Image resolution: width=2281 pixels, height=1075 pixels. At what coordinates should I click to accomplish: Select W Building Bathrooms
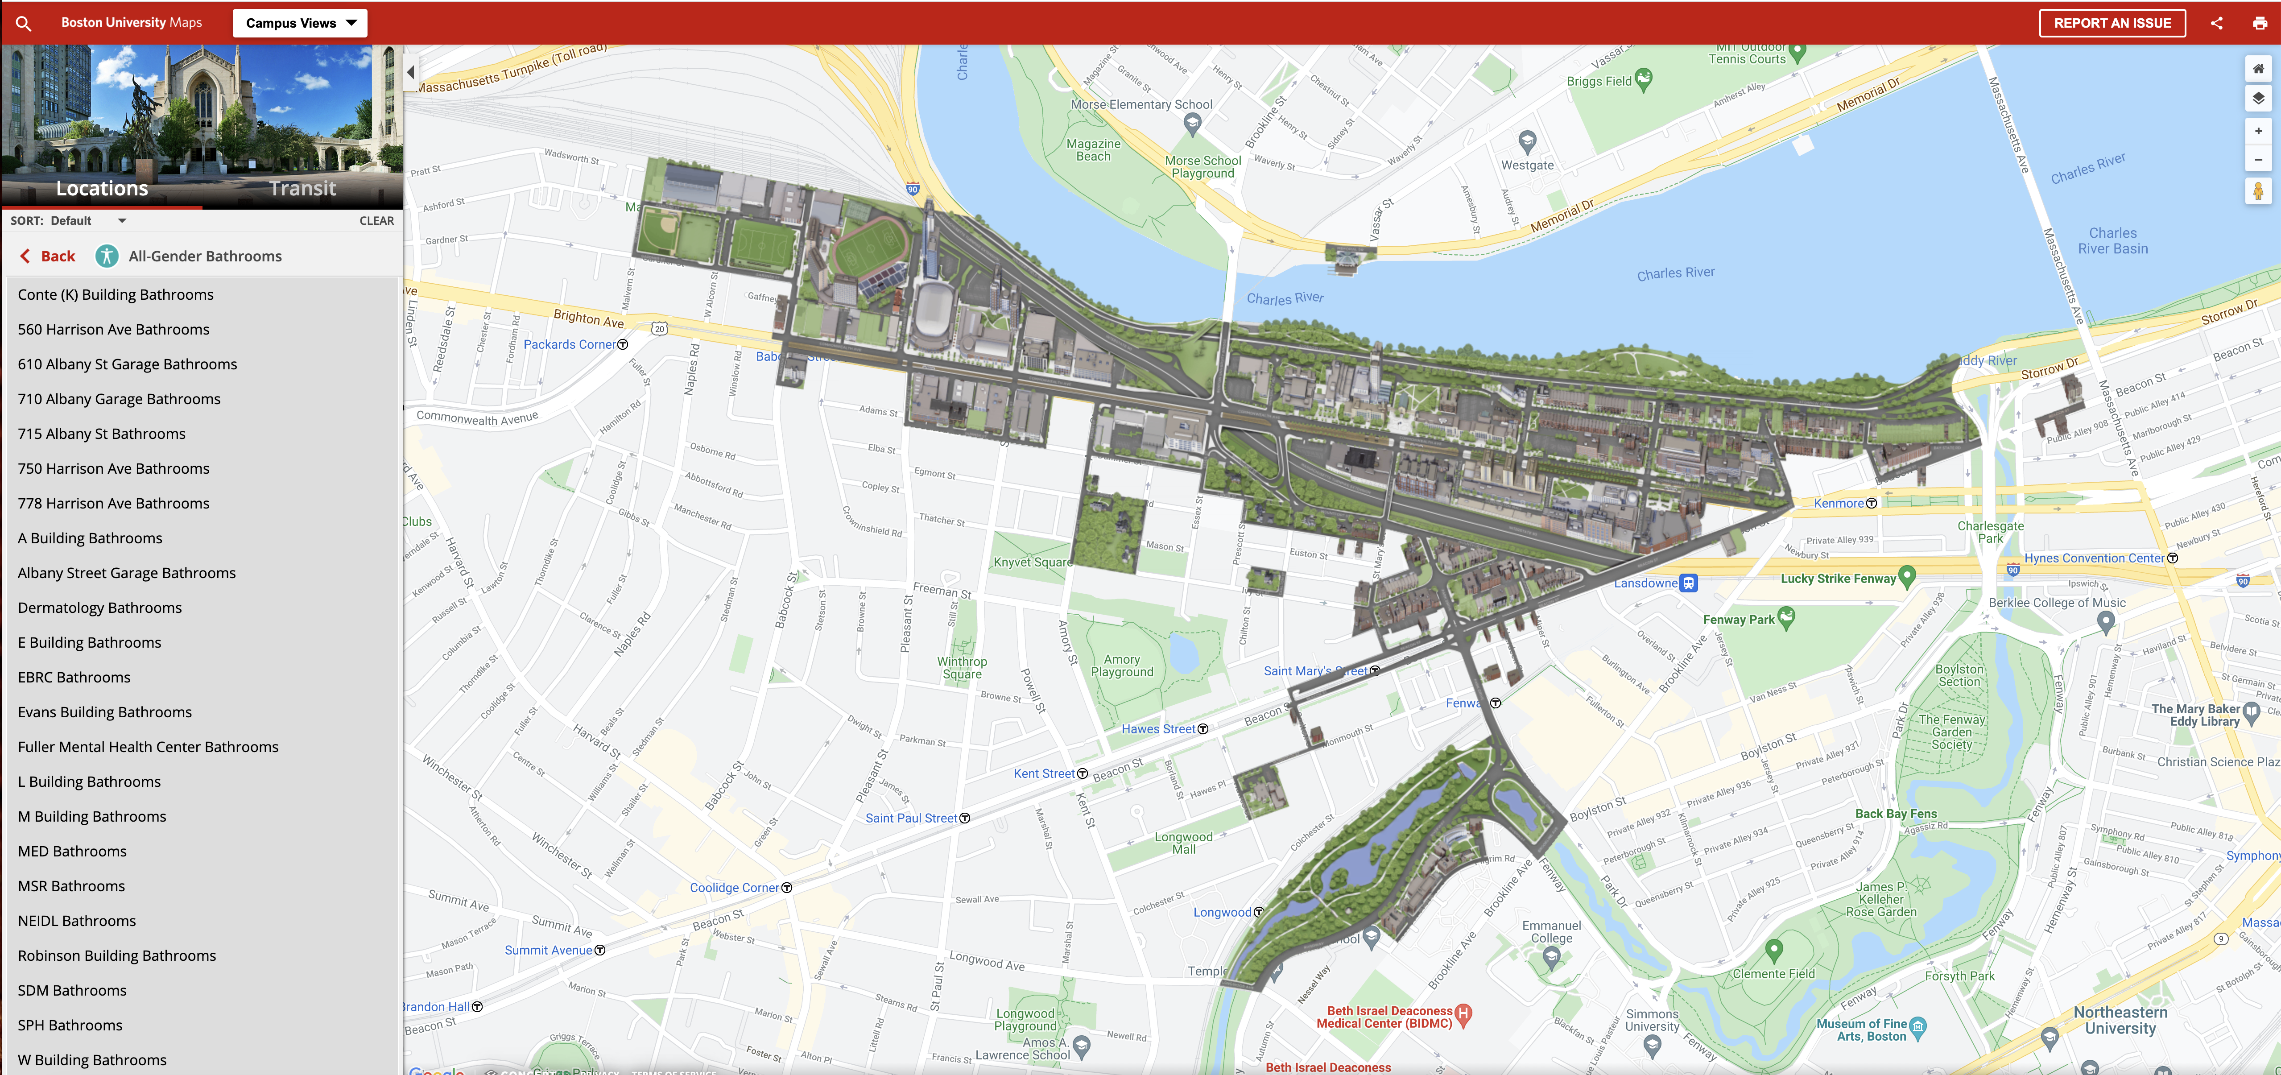tap(202, 1060)
